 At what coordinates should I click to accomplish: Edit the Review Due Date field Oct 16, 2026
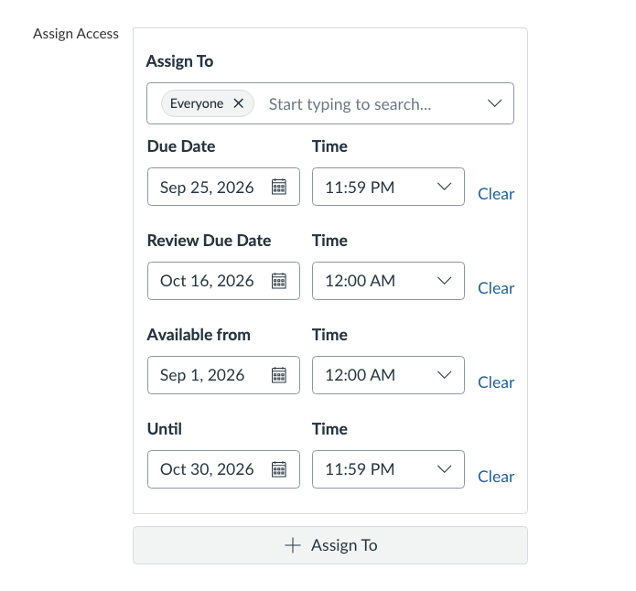pos(223,281)
